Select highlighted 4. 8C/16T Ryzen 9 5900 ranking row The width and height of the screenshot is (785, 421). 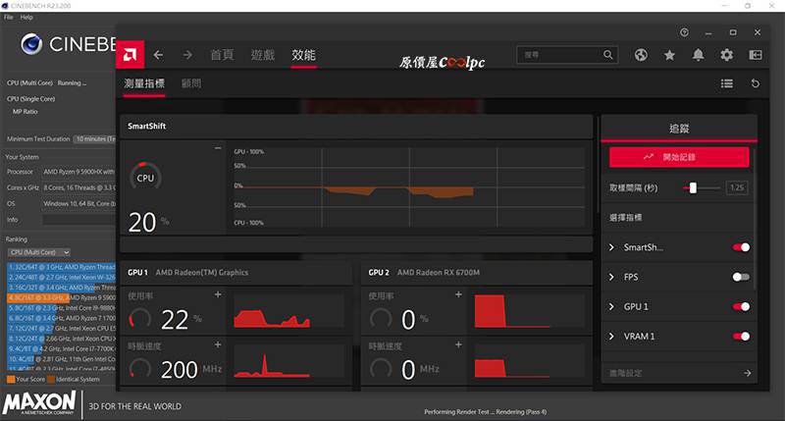click(x=62, y=298)
